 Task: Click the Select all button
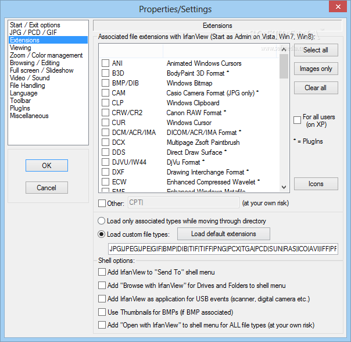tap(316, 50)
